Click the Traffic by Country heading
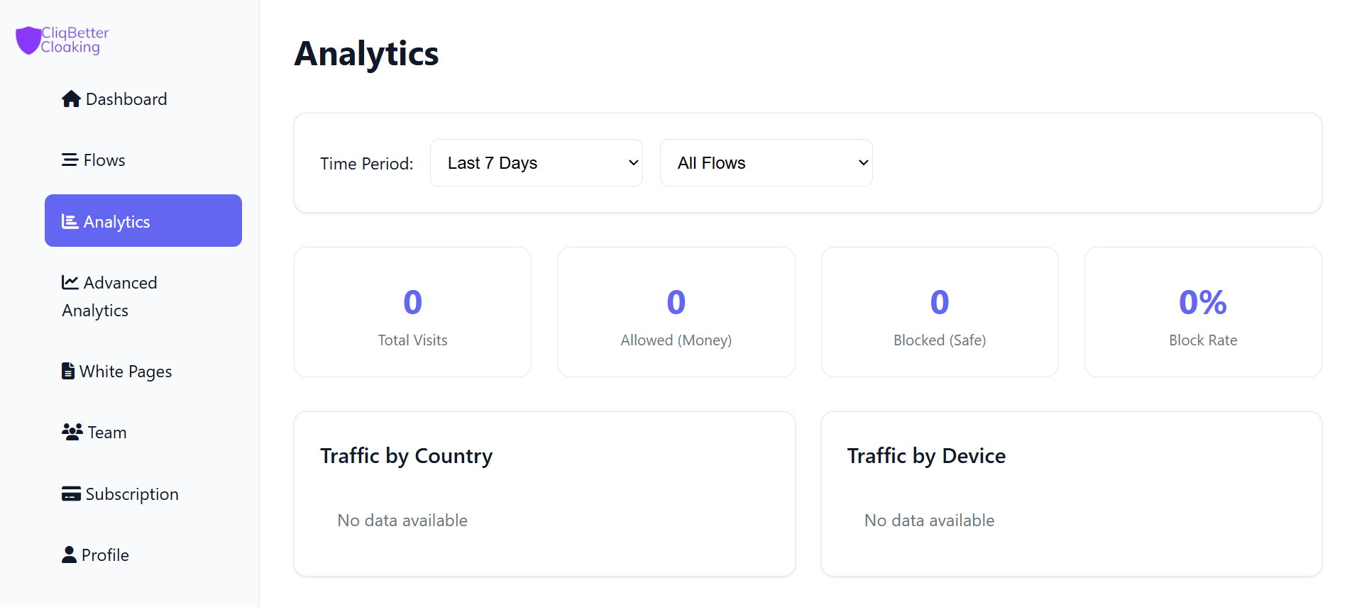The image size is (1352, 607). (406, 456)
